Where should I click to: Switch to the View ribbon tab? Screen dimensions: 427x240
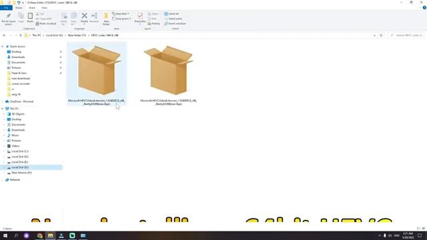(x=44, y=8)
